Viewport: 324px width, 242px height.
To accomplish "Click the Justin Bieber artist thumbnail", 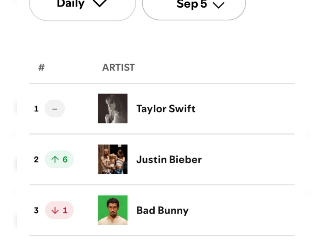I will (113, 159).
